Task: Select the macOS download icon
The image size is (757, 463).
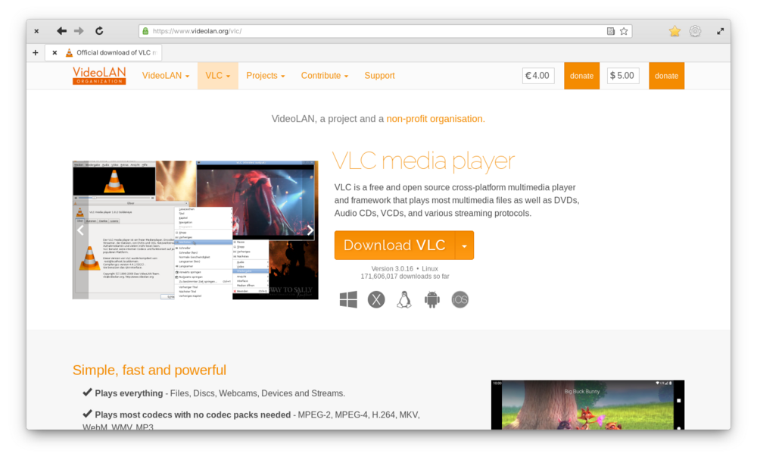Action: click(x=375, y=299)
